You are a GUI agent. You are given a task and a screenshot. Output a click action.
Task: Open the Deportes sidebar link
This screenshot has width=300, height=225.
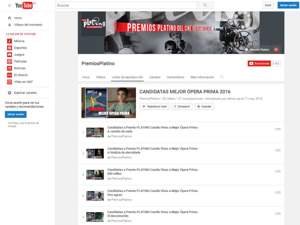pyautogui.click(x=20, y=48)
